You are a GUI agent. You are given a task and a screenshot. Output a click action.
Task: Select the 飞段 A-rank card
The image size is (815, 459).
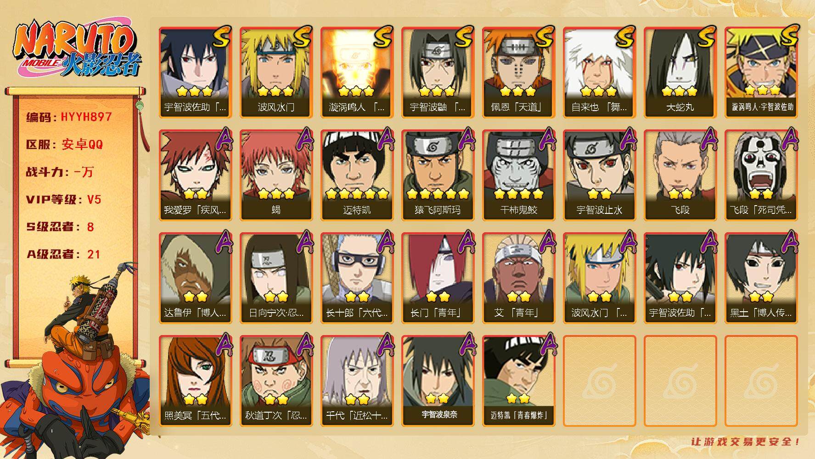click(680, 175)
